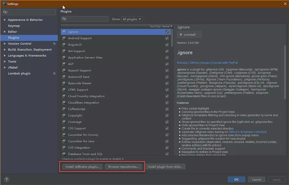This screenshot has width=289, height=185.
Task: Open the Donate with PayPal link
Action: point(225,63)
